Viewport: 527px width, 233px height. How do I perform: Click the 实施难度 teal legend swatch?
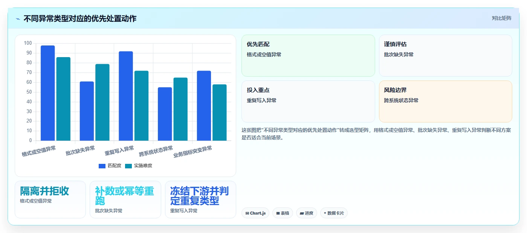click(128, 166)
